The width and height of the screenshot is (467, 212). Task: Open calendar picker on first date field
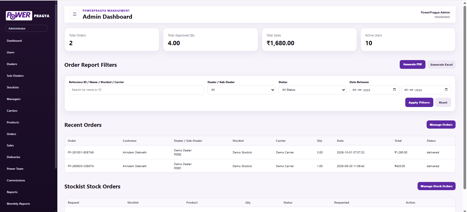click(x=394, y=90)
